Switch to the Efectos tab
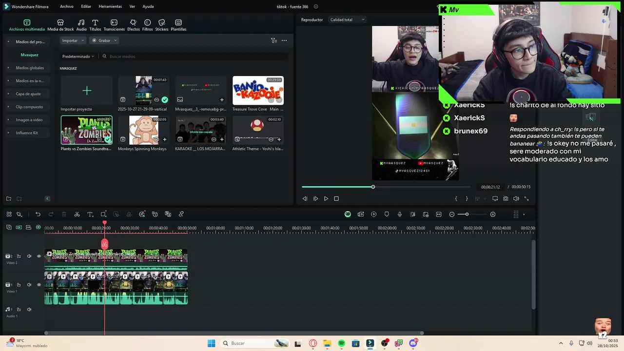This screenshot has height=351, width=624. (x=133, y=25)
